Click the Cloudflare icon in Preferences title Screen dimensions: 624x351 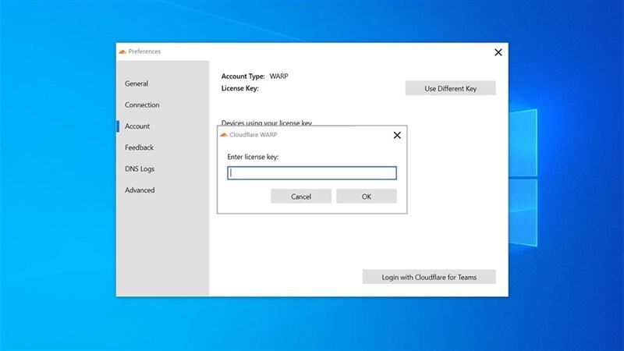(122, 51)
